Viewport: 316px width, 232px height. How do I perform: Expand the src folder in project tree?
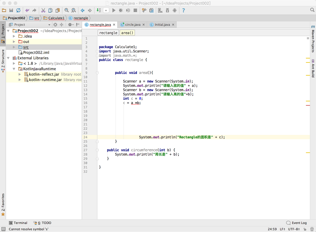(14, 47)
